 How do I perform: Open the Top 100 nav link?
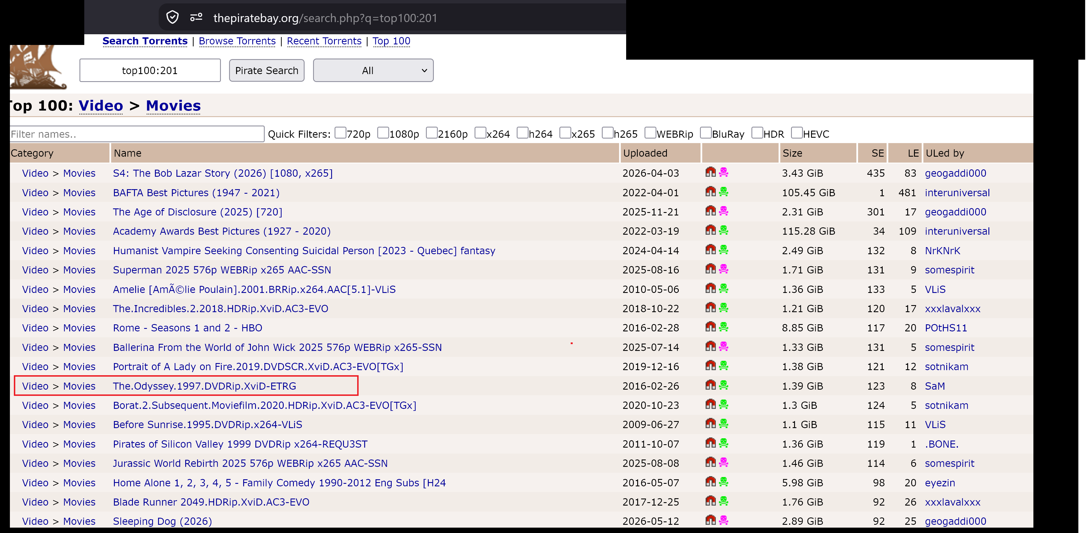[x=391, y=41]
